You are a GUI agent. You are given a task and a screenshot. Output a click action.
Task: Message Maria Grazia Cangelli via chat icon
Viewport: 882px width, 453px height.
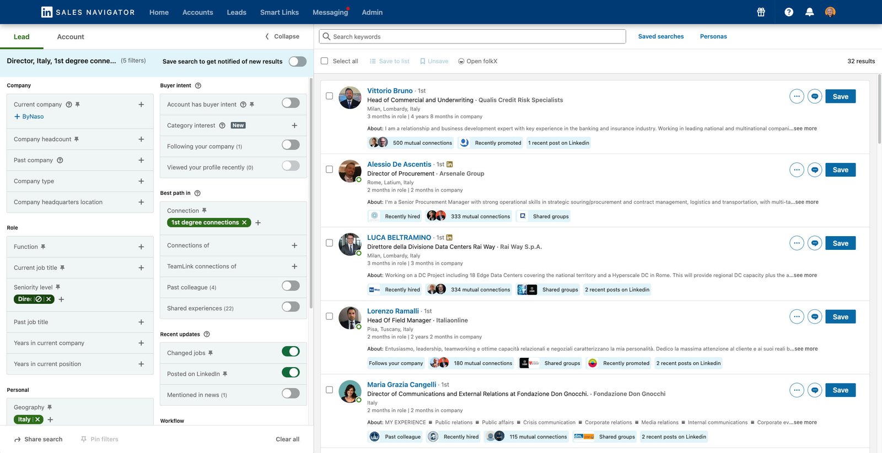pos(815,390)
